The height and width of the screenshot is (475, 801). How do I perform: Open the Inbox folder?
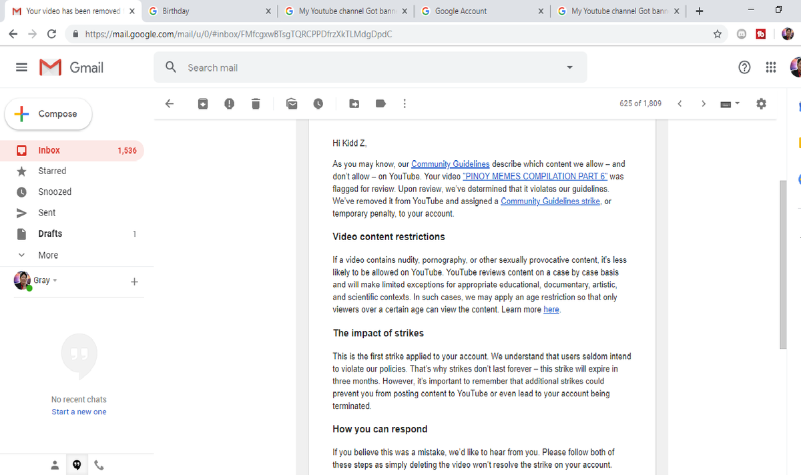pyautogui.click(x=71, y=150)
